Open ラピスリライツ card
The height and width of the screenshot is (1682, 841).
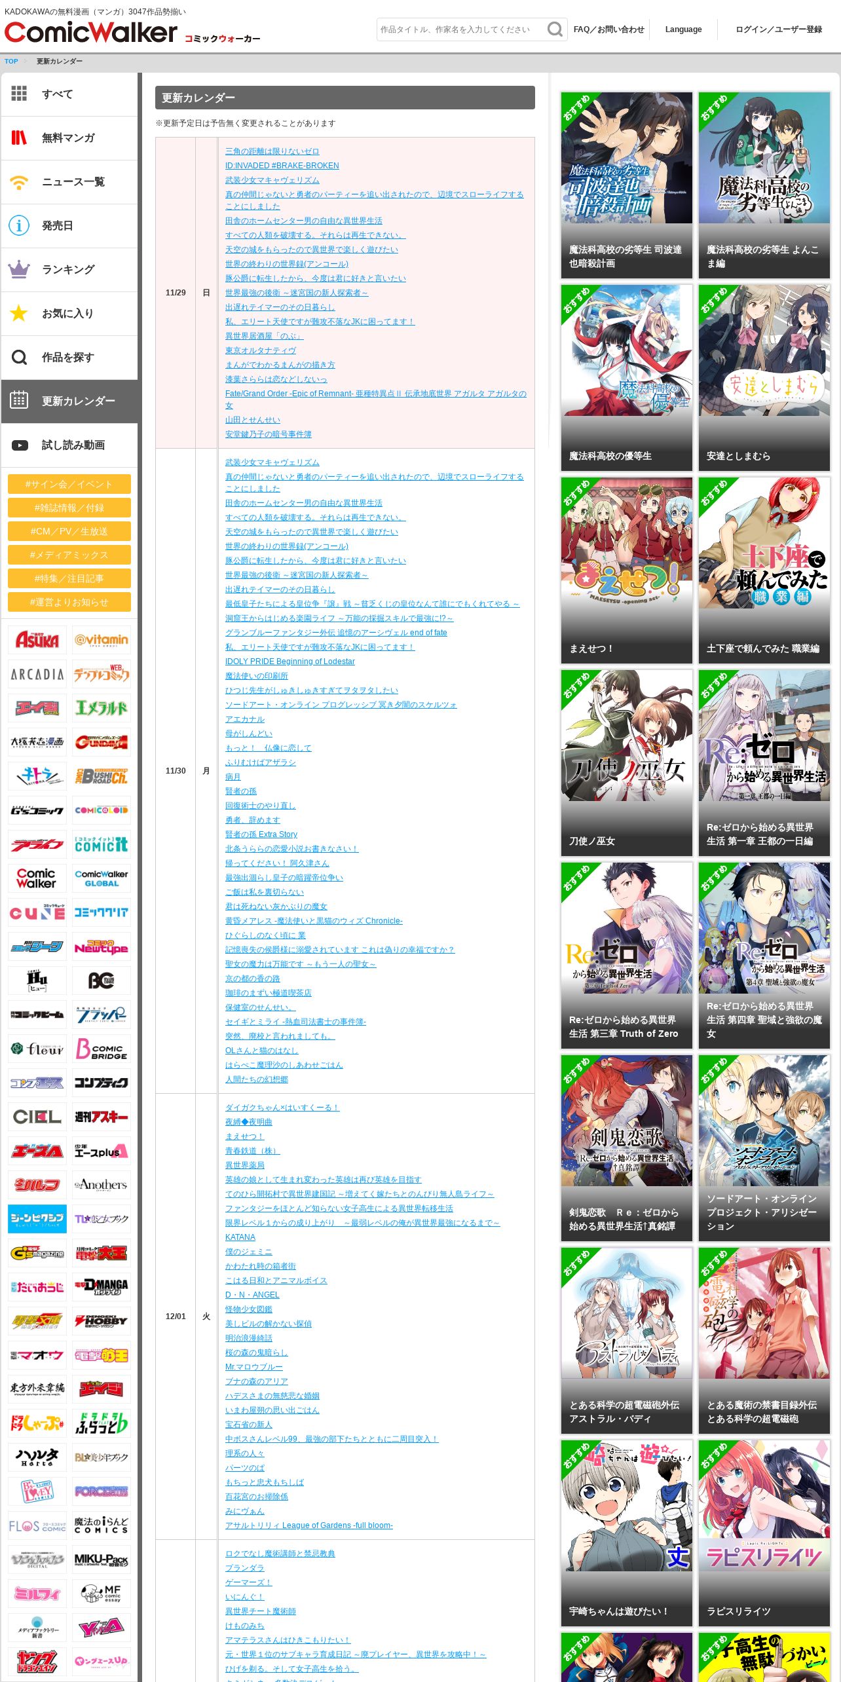point(764,1533)
